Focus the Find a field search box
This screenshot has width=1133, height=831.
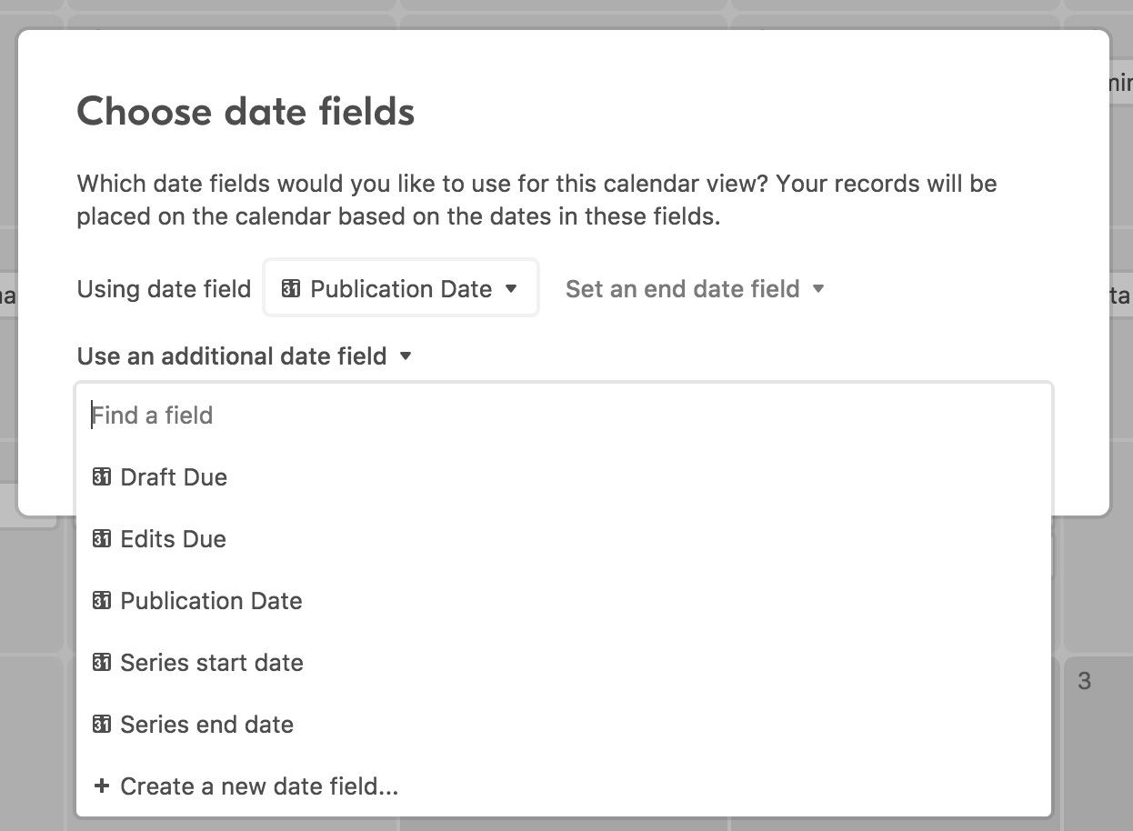564,415
